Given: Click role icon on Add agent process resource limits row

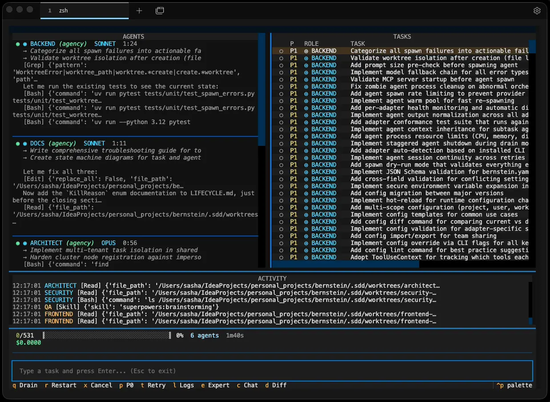Looking at the screenshot, I should tap(306, 137).
